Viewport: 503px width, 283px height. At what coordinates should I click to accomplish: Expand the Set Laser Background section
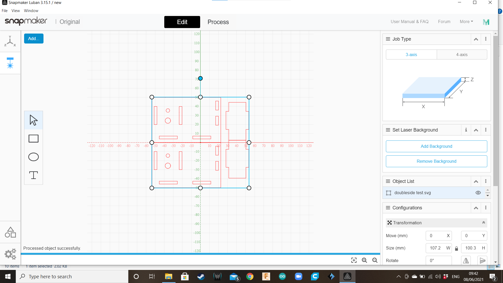(476, 130)
